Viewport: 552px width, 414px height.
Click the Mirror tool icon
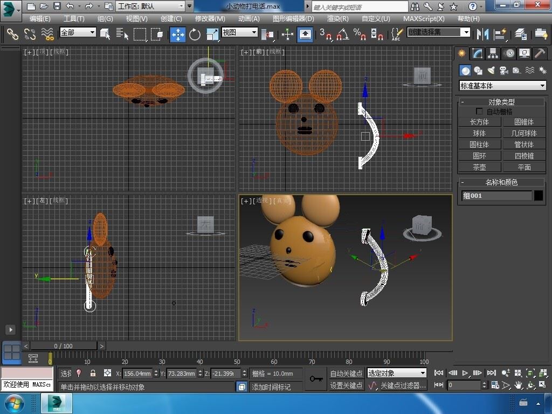pos(482,34)
